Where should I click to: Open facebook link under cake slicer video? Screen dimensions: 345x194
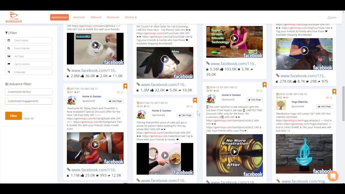tap(164, 181)
